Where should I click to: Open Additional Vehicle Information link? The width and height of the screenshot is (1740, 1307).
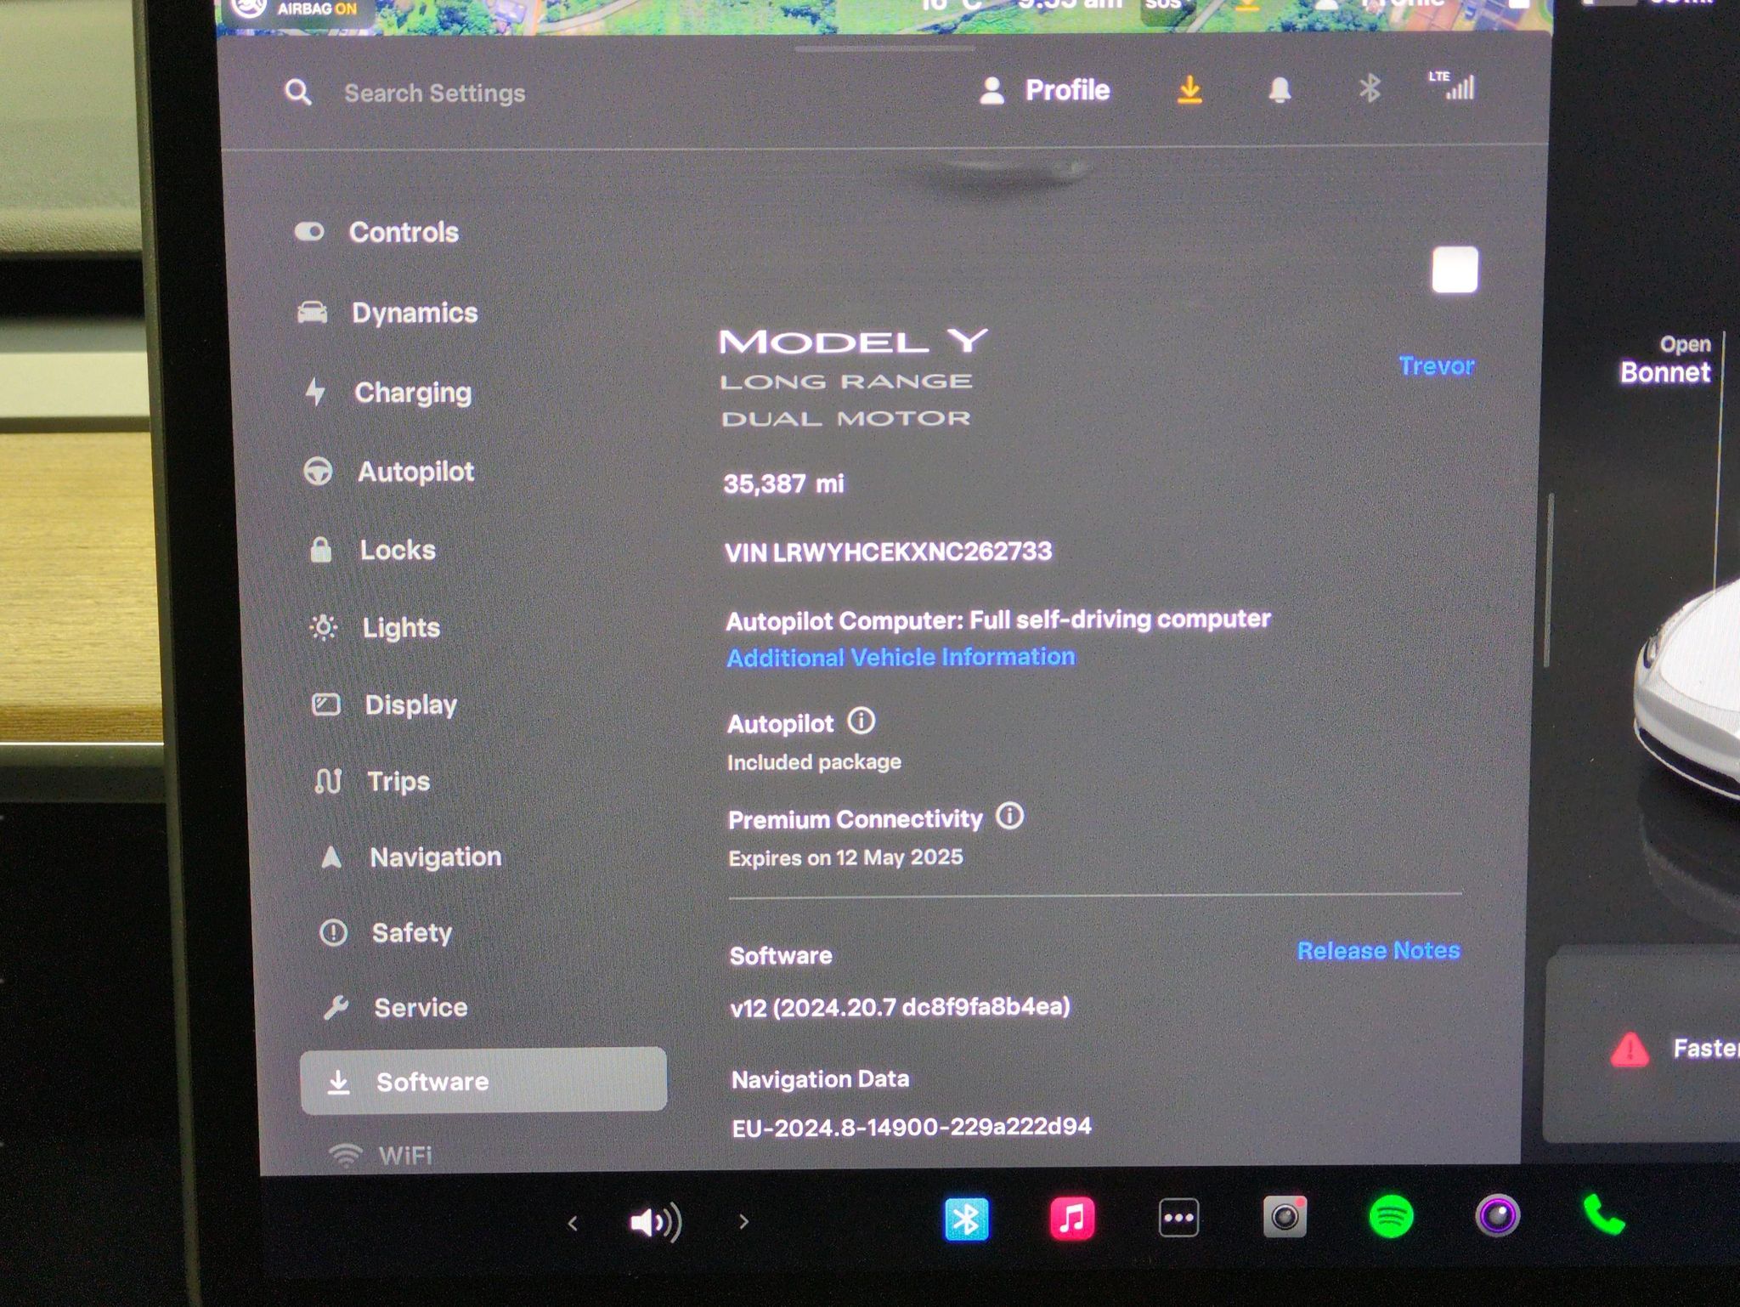coord(901,657)
